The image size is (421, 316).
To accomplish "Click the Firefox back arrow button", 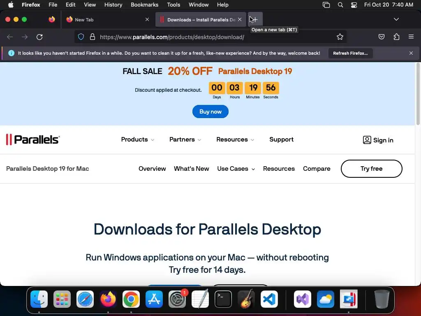I will tap(10, 37).
